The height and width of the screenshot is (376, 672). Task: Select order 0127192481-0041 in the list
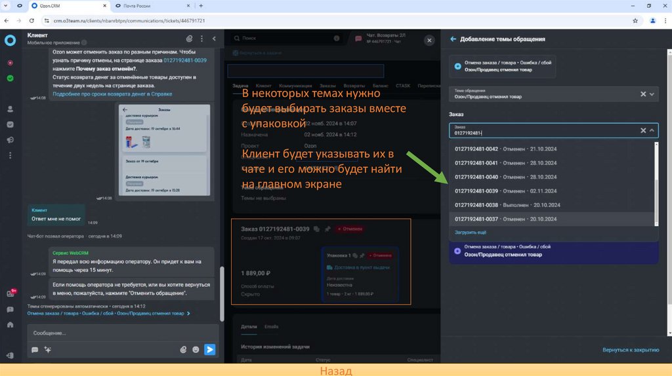coord(552,163)
